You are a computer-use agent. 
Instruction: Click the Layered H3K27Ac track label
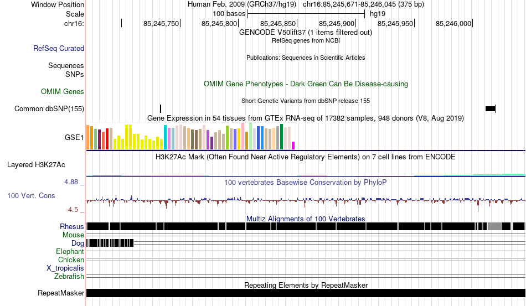tap(36, 164)
